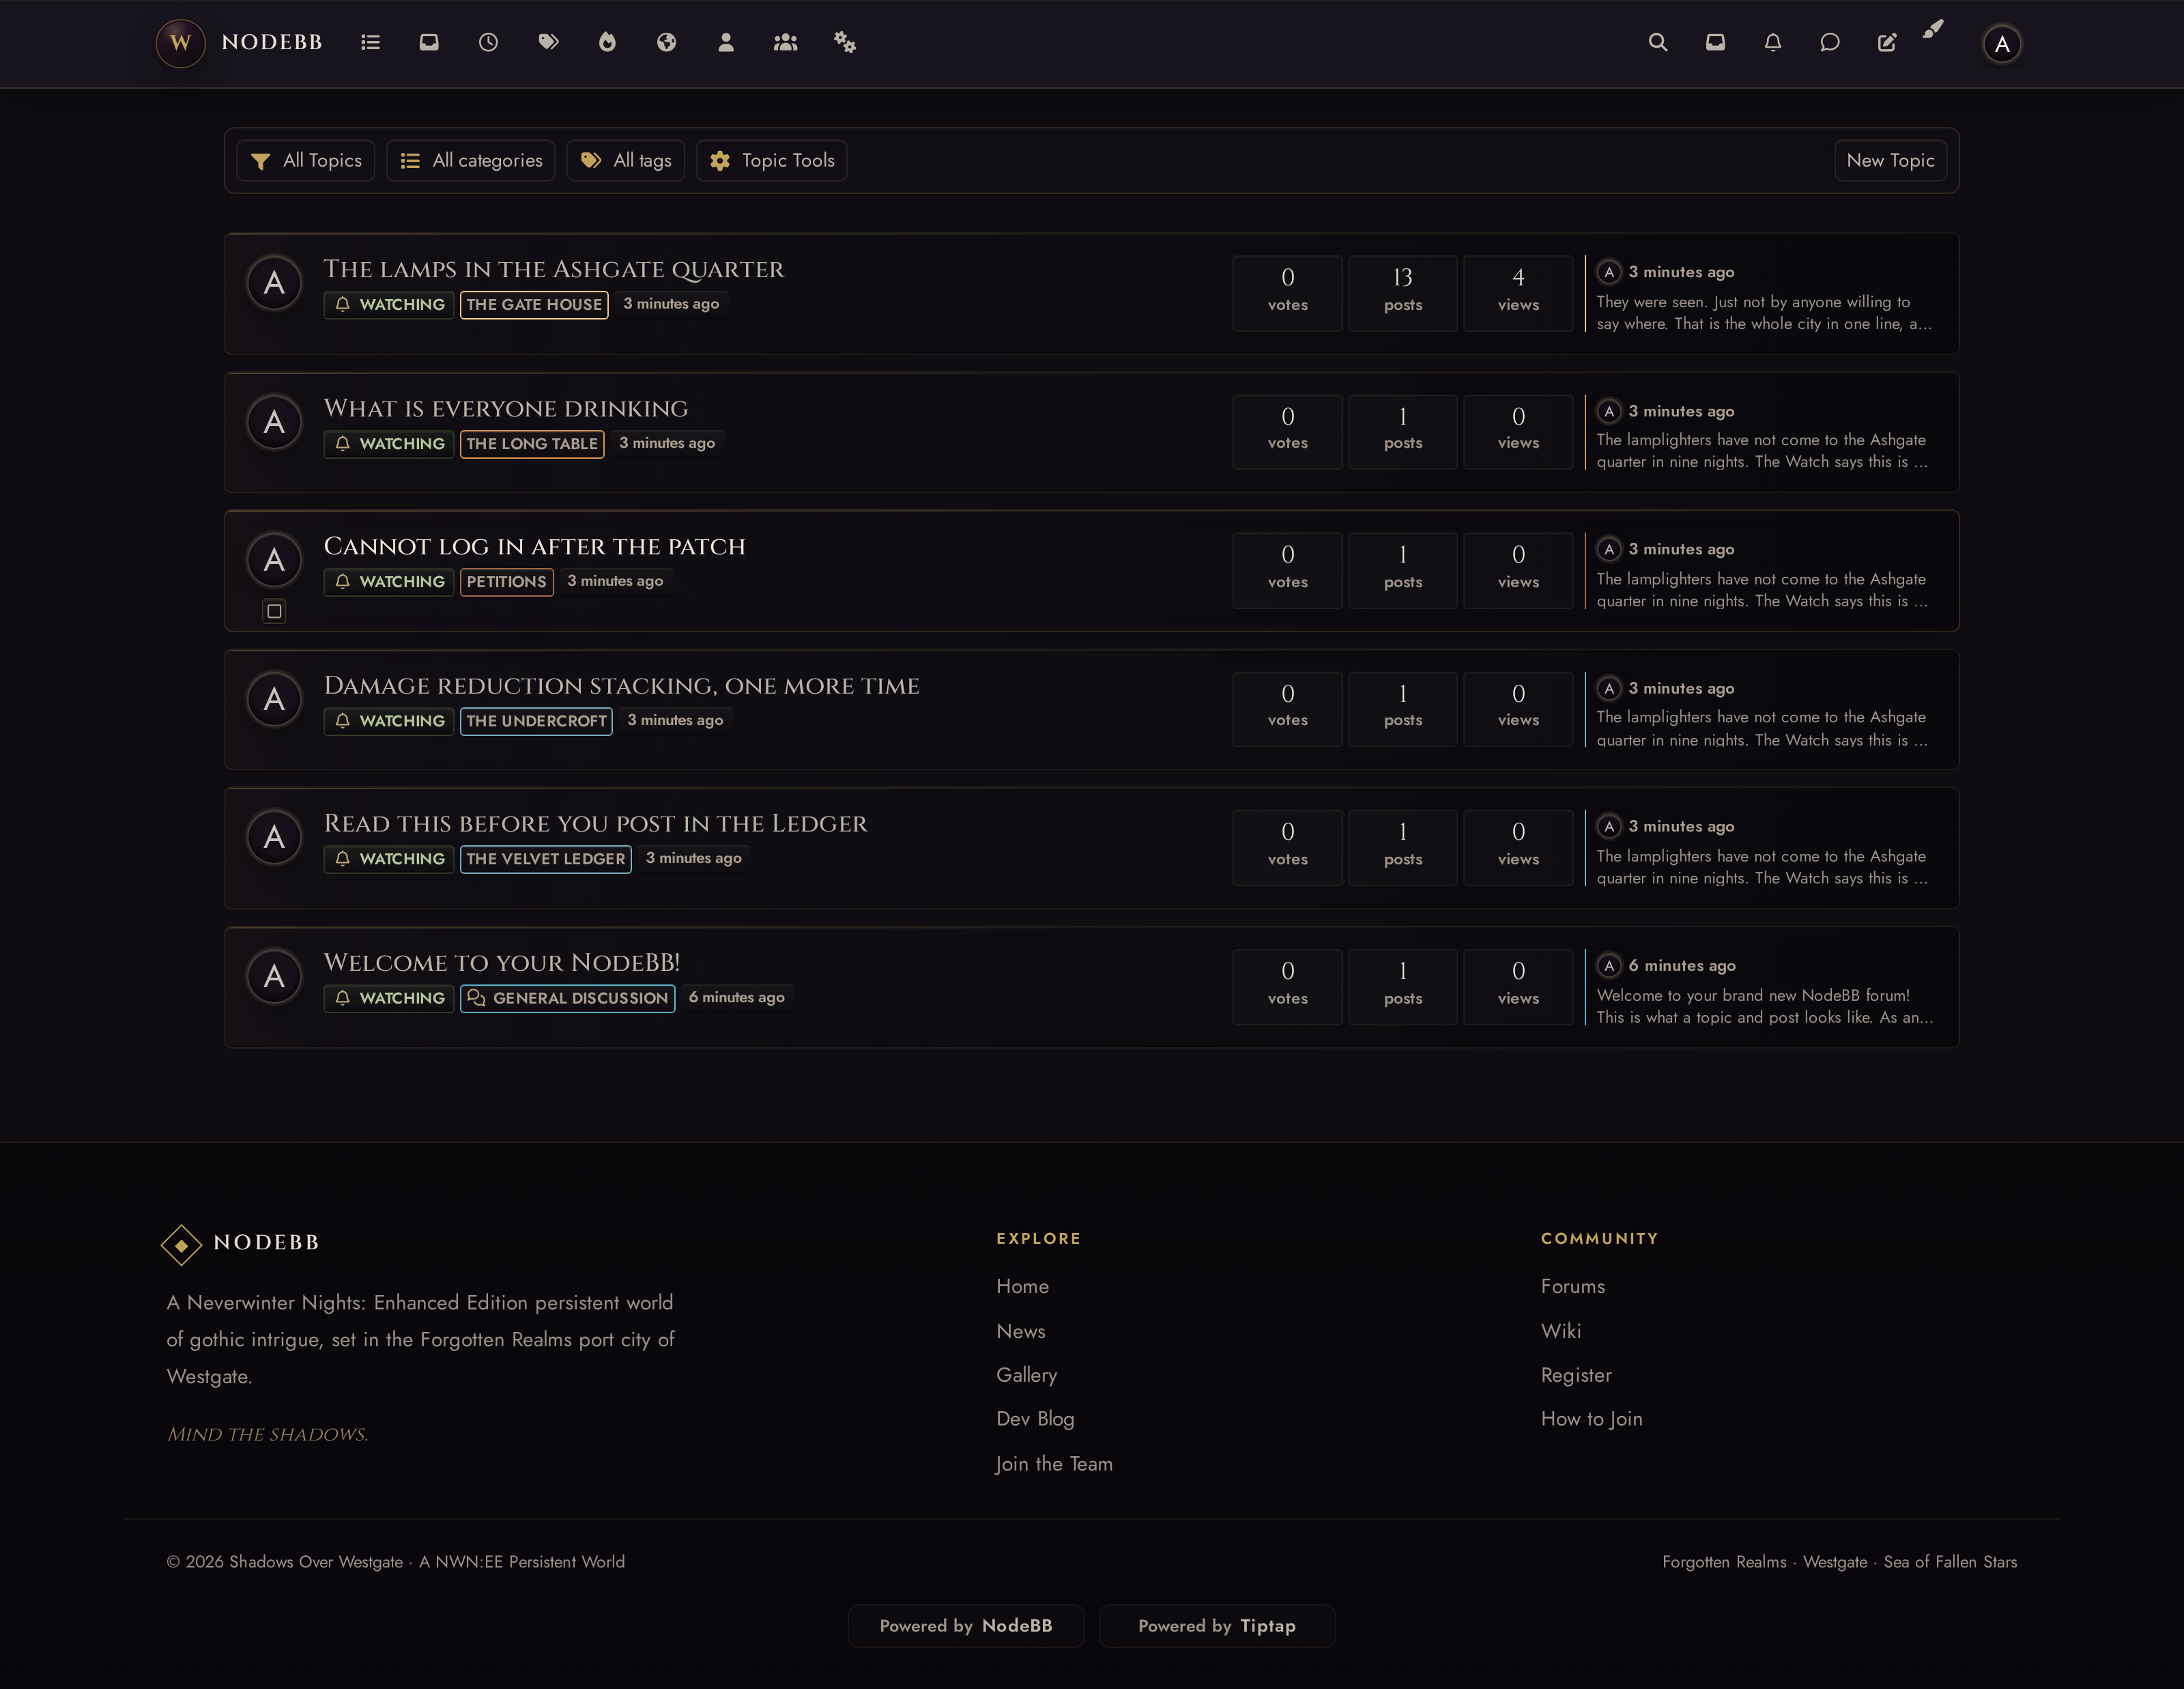Click the search magnifier icon

click(1658, 42)
